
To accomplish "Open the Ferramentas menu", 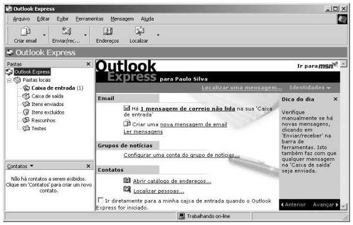I will click(90, 19).
